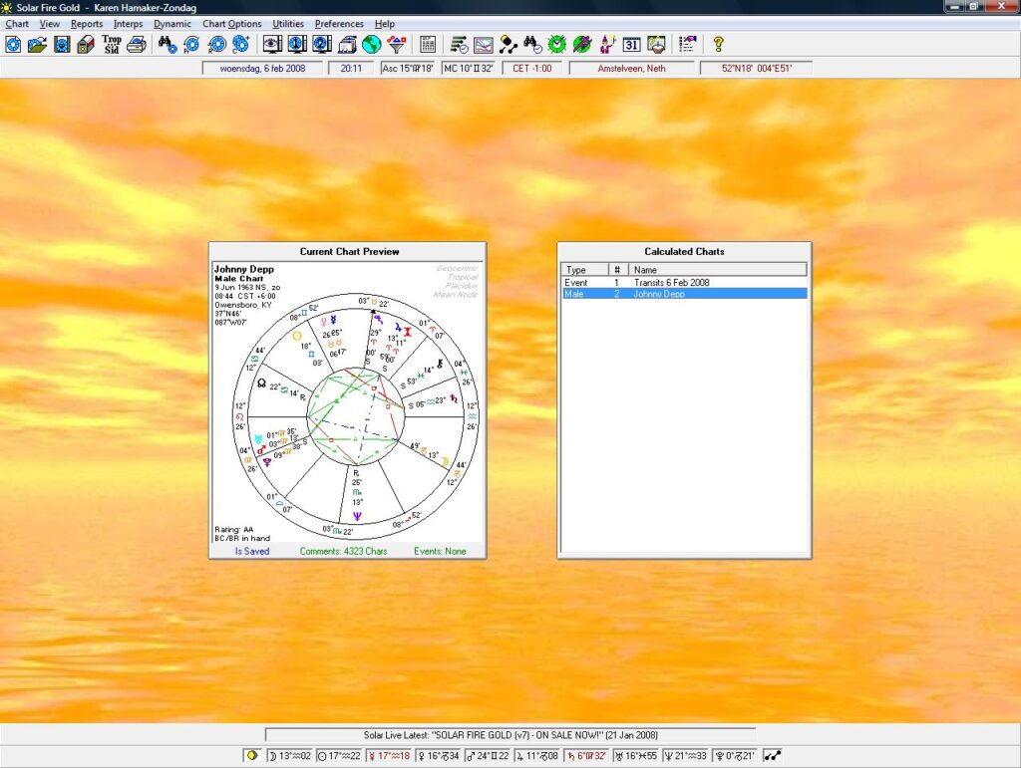Click the yellow question mark help icon
Image resolution: width=1021 pixels, height=768 pixels.
(x=717, y=44)
